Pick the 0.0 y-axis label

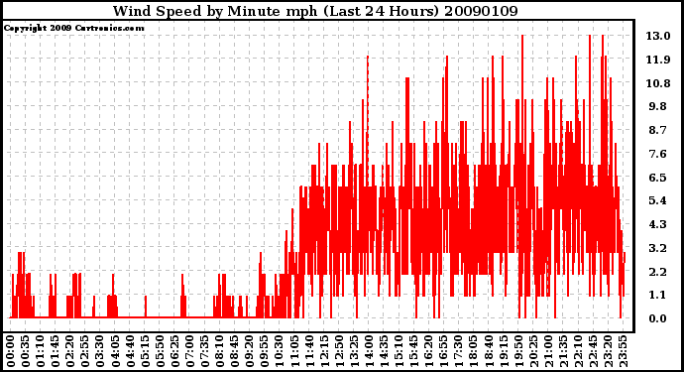(x=658, y=318)
